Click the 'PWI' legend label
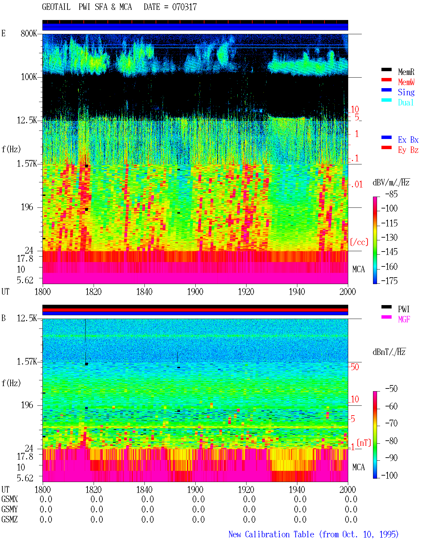The width and height of the screenshot is (434, 540). 404,309
